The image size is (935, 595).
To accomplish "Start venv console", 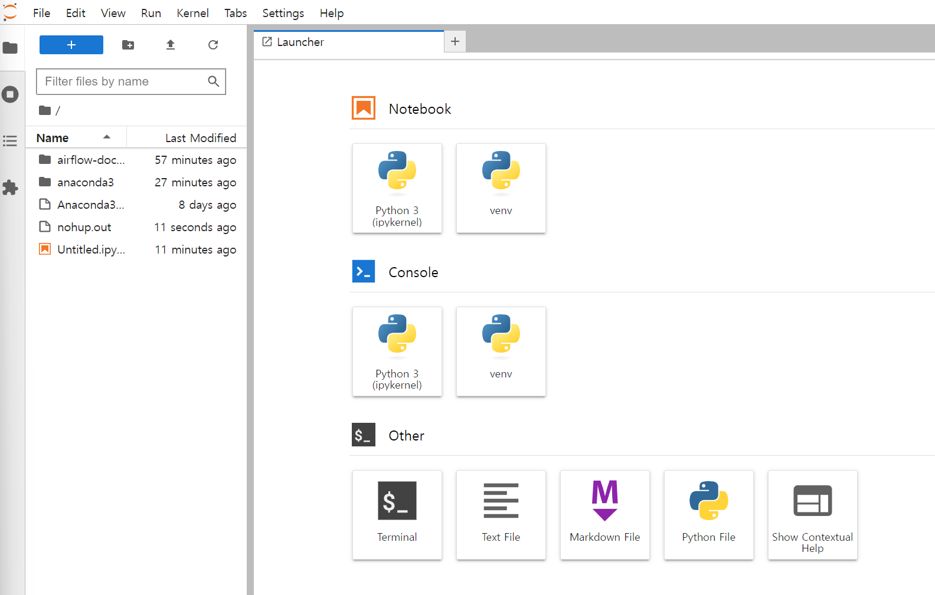I will click(501, 351).
